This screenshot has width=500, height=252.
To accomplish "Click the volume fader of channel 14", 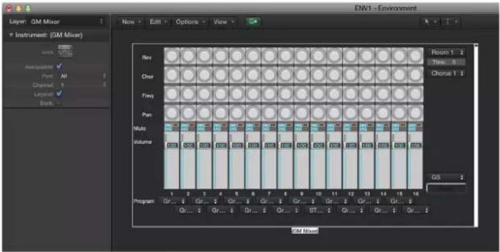I will [x=383, y=160].
